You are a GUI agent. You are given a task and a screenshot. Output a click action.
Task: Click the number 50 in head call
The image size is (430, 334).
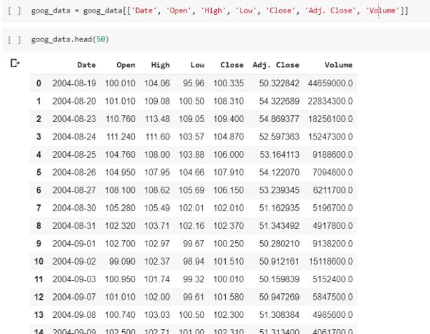[100, 39]
